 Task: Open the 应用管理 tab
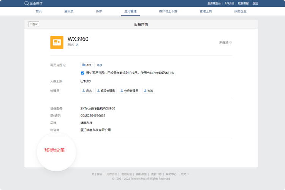point(130,11)
